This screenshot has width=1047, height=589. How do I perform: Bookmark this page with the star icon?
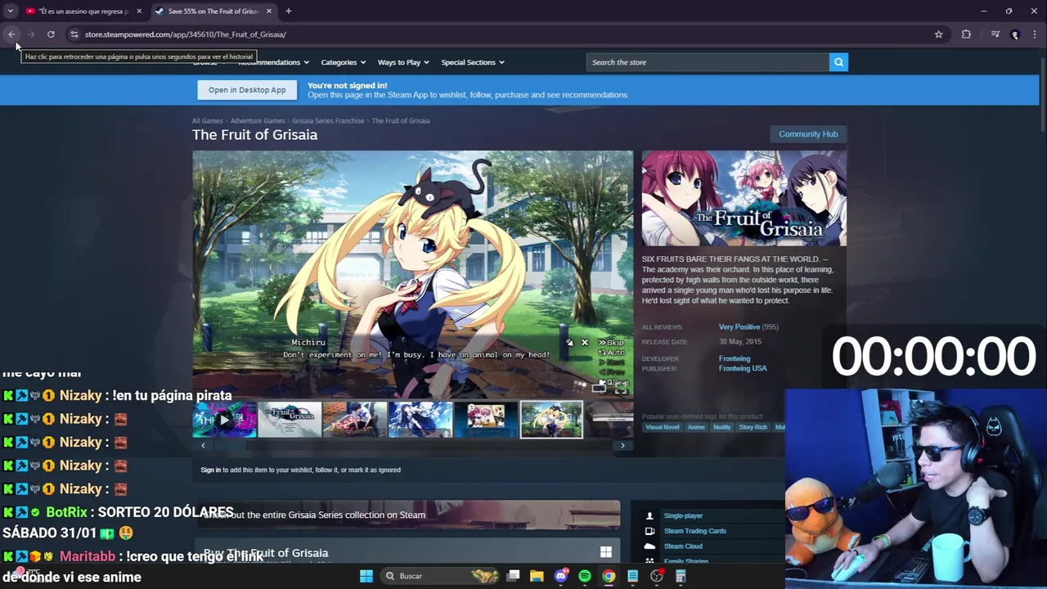(x=938, y=34)
